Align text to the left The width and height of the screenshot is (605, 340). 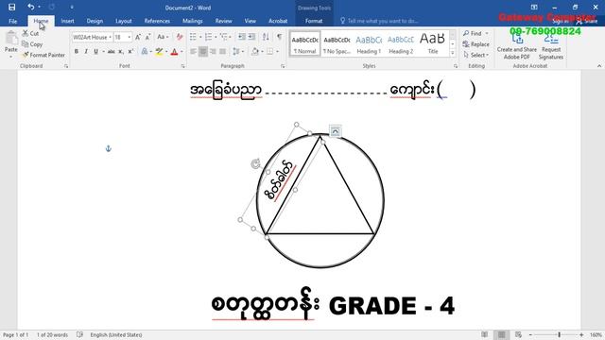[x=193, y=52]
